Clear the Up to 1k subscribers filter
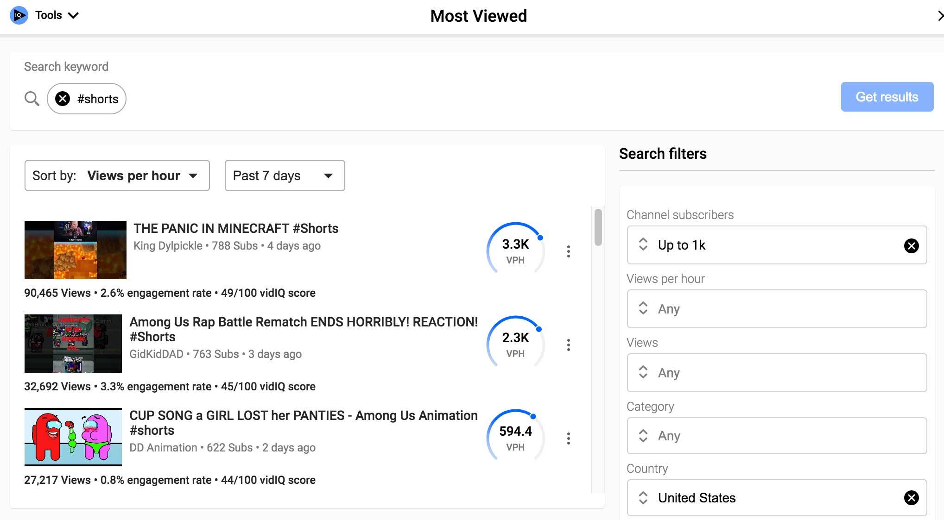The height and width of the screenshot is (520, 944). (x=911, y=245)
